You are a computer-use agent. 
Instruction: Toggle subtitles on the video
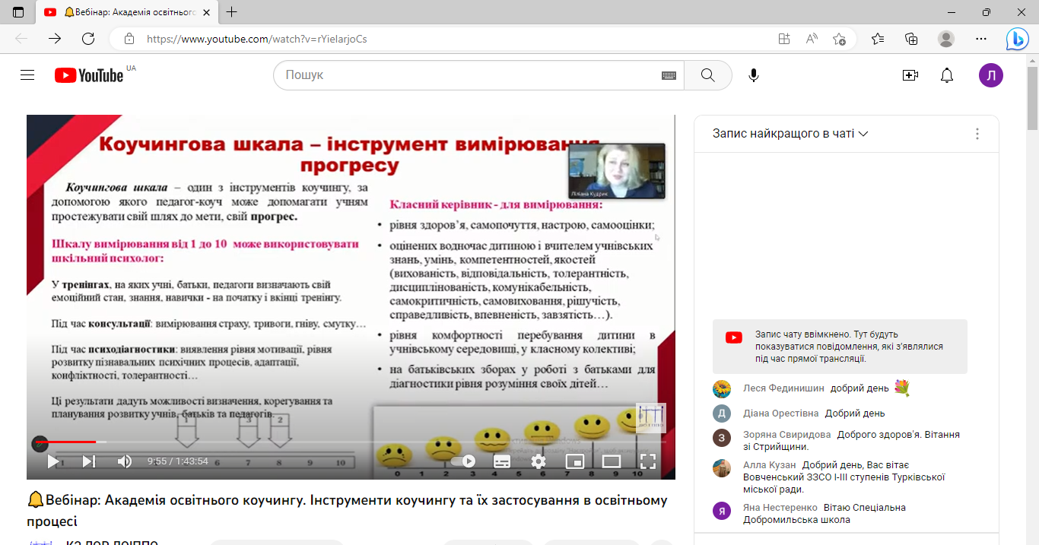pyautogui.click(x=502, y=461)
